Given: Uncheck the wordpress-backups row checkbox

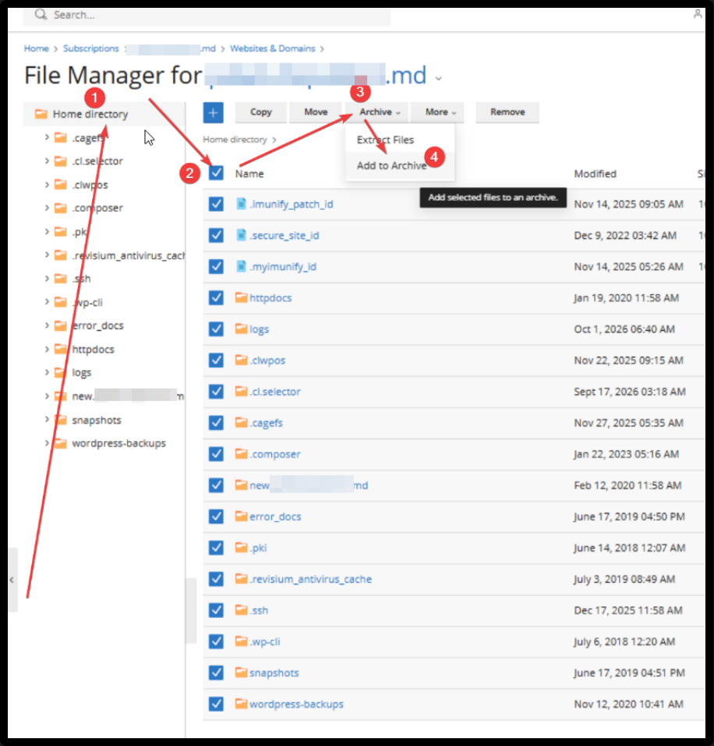Looking at the screenshot, I should point(216,704).
